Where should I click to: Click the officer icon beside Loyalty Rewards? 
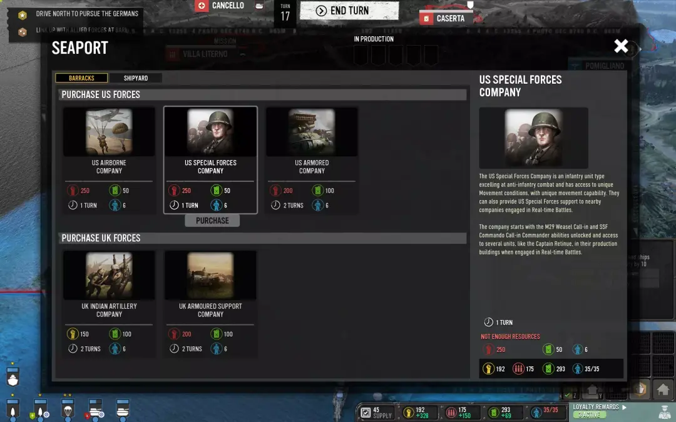[x=665, y=411]
